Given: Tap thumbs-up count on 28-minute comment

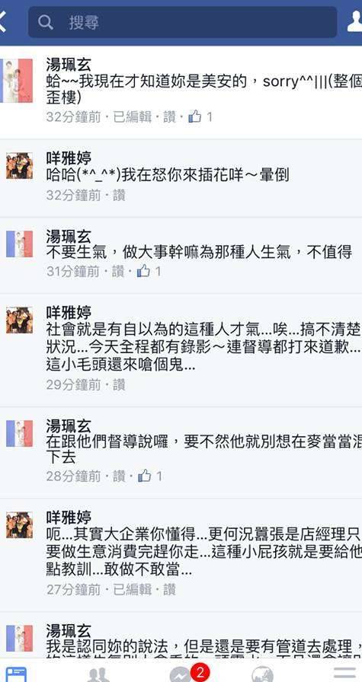Looking at the screenshot, I should (x=150, y=476).
